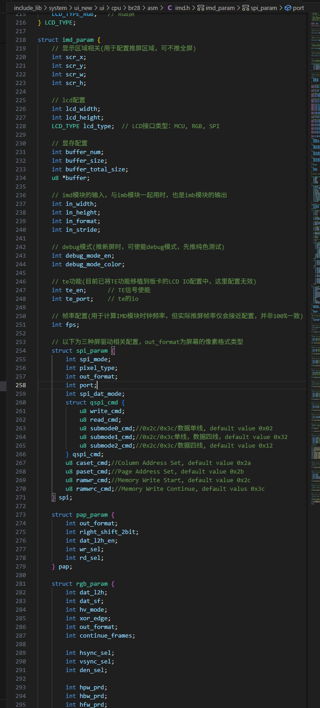Click the 'int debug_mode_en;' declaration
The image size is (320, 708).
(x=83, y=255)
